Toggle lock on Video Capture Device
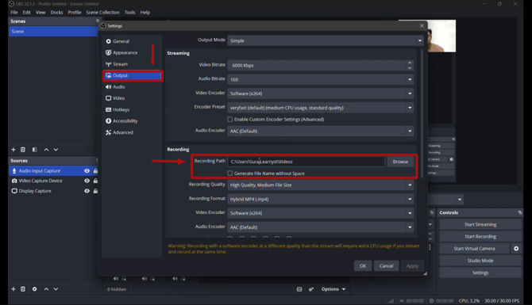This screenshot has width=532, height=305. tap(95, 181)
